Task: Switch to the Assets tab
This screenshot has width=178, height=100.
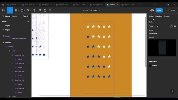Action: click(x=14, y=16)
